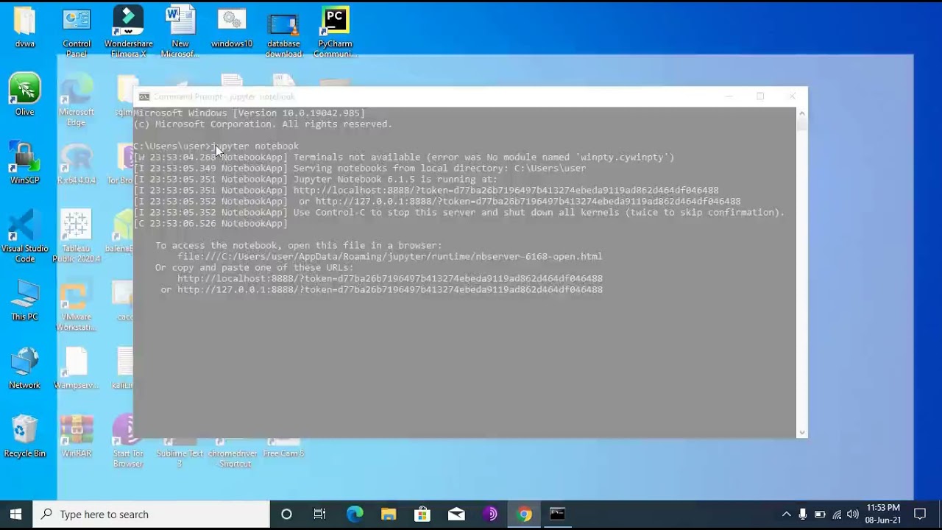942x530 pixels.
Task: Open the Windows Start menu
Action: (16, 514)
